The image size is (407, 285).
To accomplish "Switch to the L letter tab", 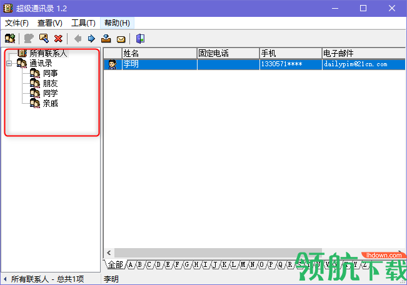I will click(234, 265).
